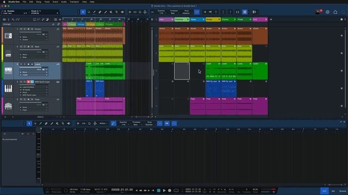Image resolution: width=348 pixels, height=195 pixels.
Task: Toggle the Loop button in transport
Action: coord(176,190)
